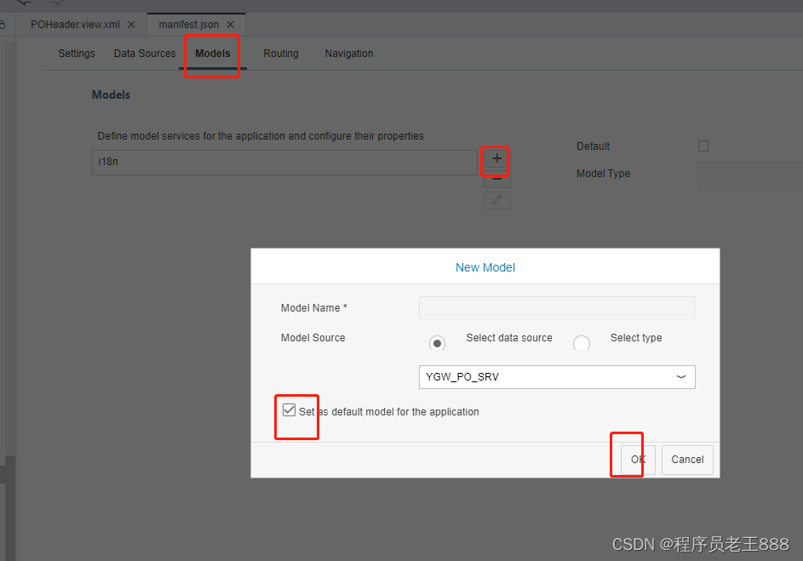Switch to the manifest.json editor tab
Image resolution: width=803 pixels, height=561 pixels.
tap(188, 25)
